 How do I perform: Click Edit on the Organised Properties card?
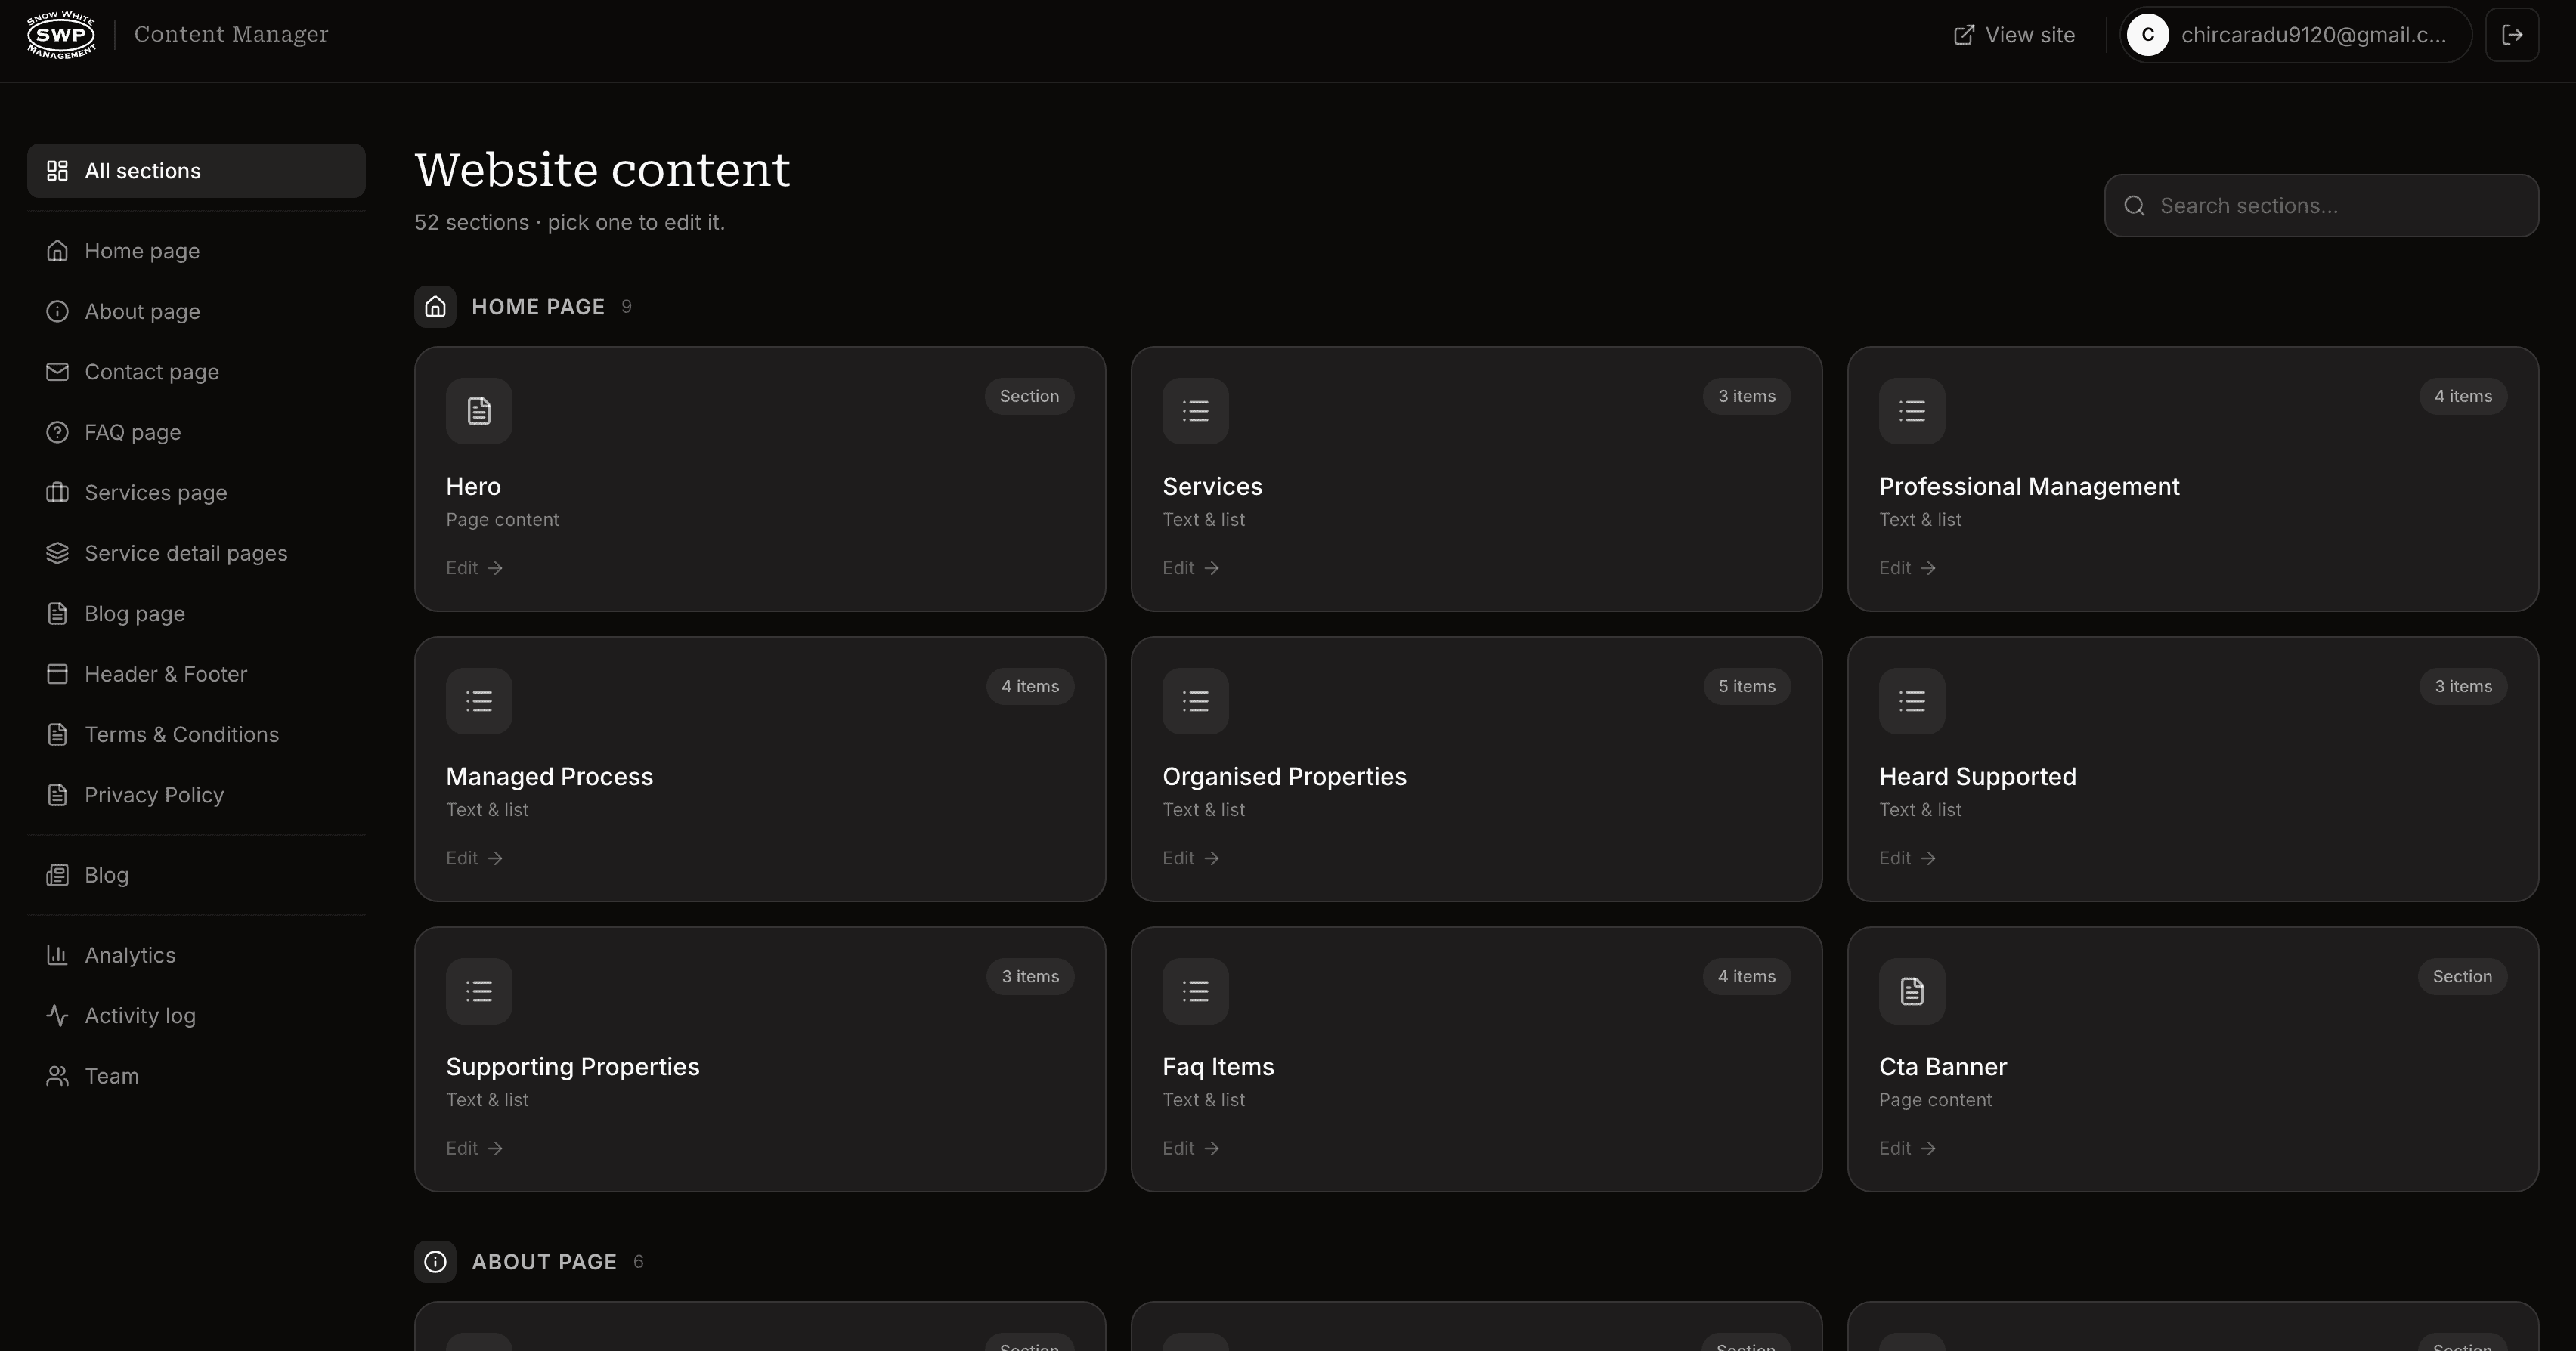click(1191, 858)
